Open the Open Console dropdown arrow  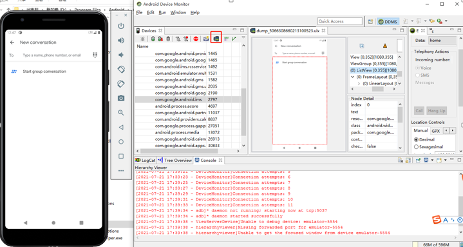click(445, 161)
